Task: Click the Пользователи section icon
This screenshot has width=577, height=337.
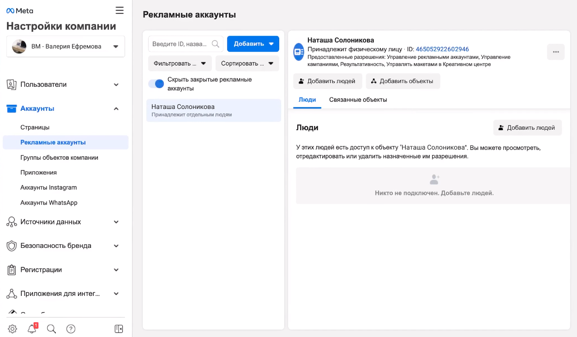Action: point(12,84)
